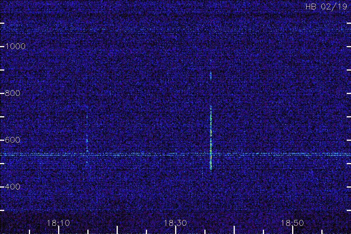
Task: Click the 1000 frequency axis label
Action: [15, 46]
